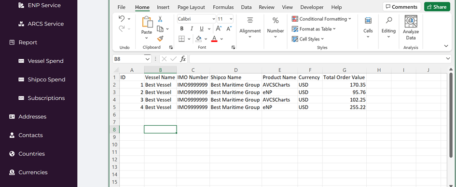Open Subscriptions in sidebar
Viewport: 456px width, 187px height.
click(x=41, y=98)
